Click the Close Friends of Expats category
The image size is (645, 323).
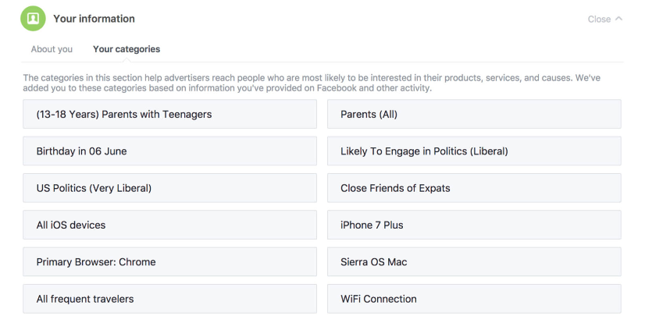[x=474, y=188]
